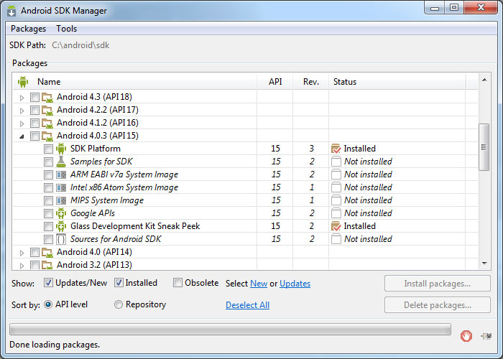Click the Deselect All link
Image resolution: width=503 pixels, height=359 pixels.
click(247, 305)
